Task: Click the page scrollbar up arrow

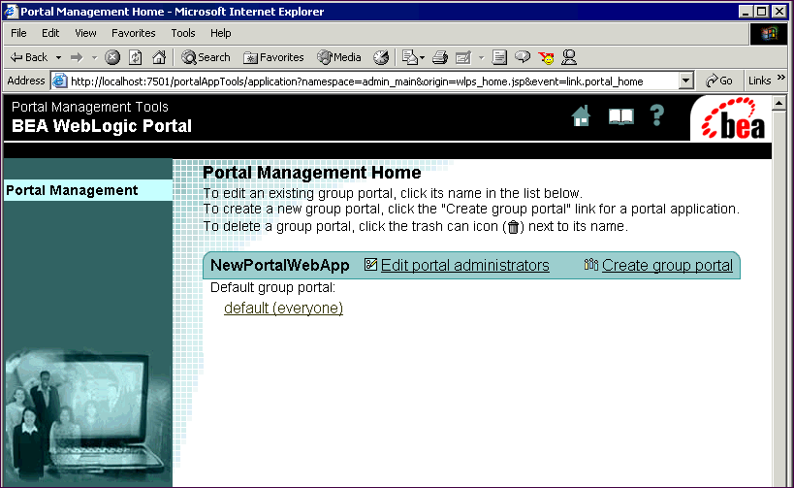Action: point(779,104)
